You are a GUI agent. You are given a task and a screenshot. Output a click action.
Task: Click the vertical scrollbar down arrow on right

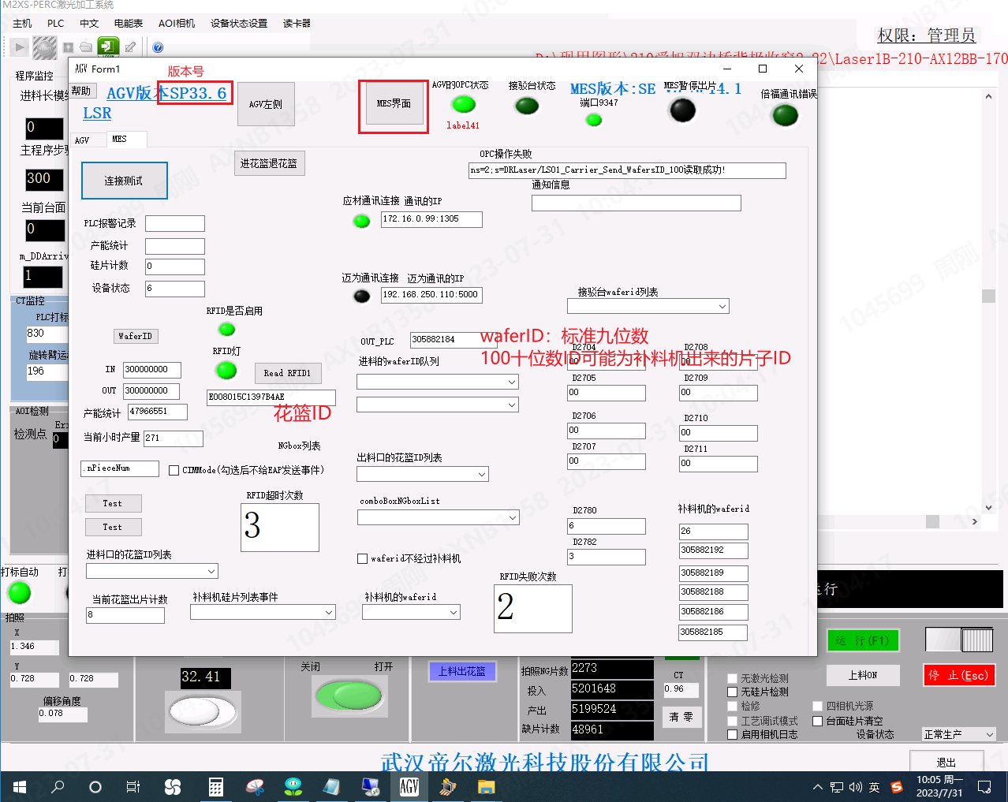coord(988,508)
